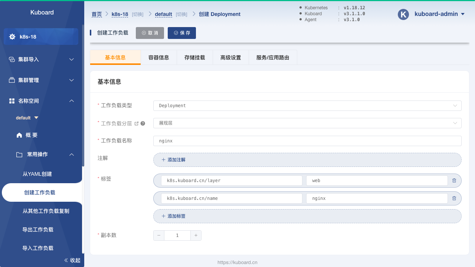Click the nginx label value field
The image size is (475, 267).
tap(377, 198)
